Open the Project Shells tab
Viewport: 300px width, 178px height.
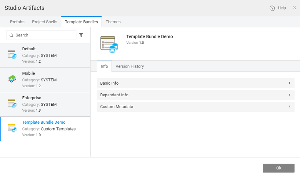click(x=45, y=22)
